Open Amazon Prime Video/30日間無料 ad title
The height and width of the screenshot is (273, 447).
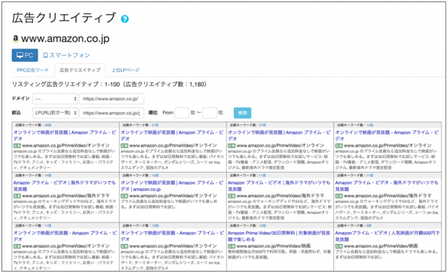point(279,236)
